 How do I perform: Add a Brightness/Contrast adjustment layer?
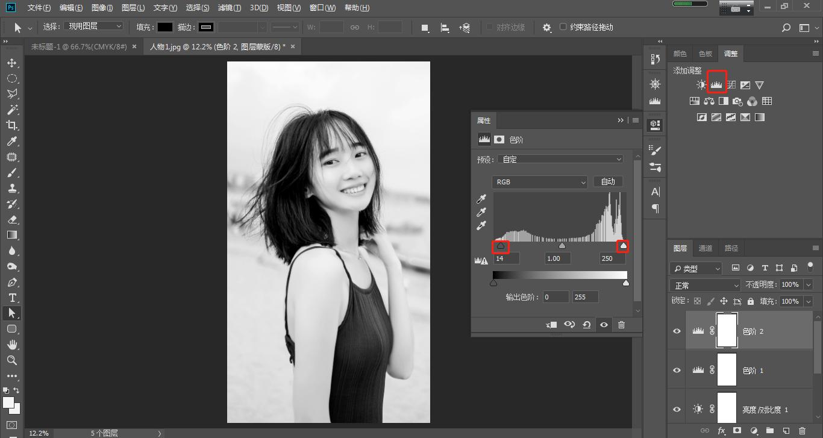701,84
